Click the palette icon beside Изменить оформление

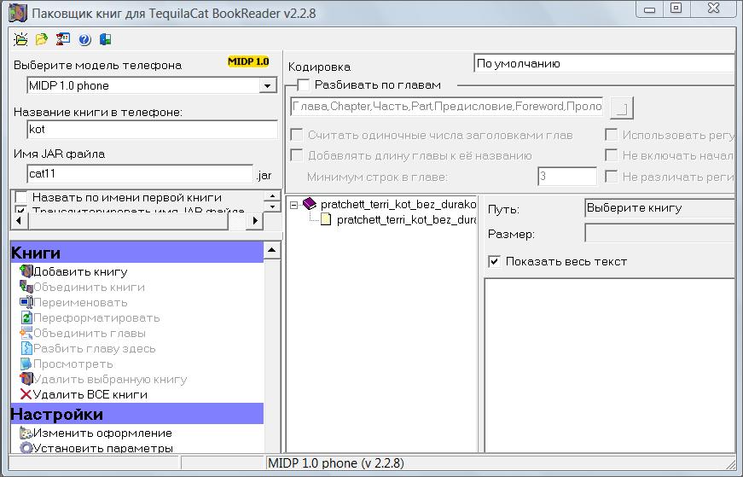pos(26,433)
